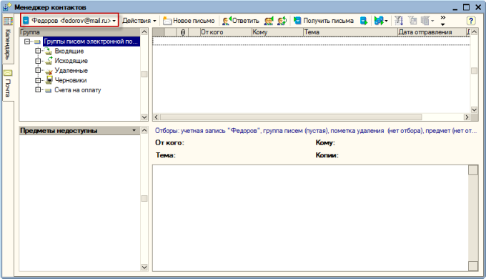Click Получить письма to receive mail
This screenshot has width=486, height=279.
324,21
